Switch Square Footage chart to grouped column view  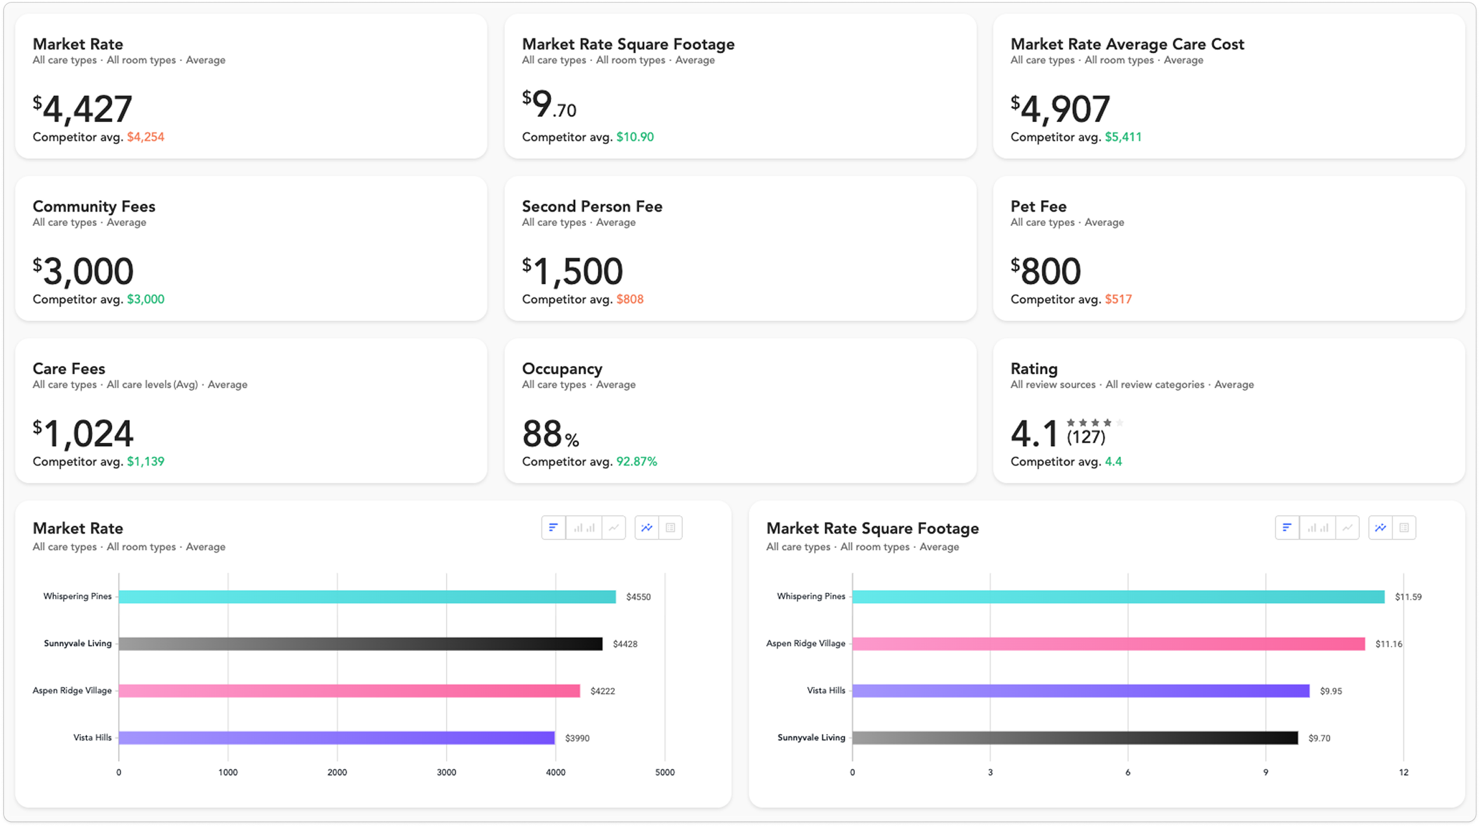1317,528
